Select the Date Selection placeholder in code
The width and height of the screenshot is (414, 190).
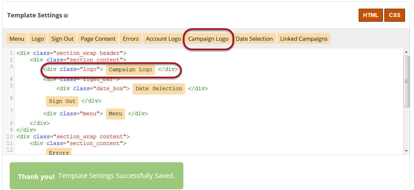click(x=159, y=89)
